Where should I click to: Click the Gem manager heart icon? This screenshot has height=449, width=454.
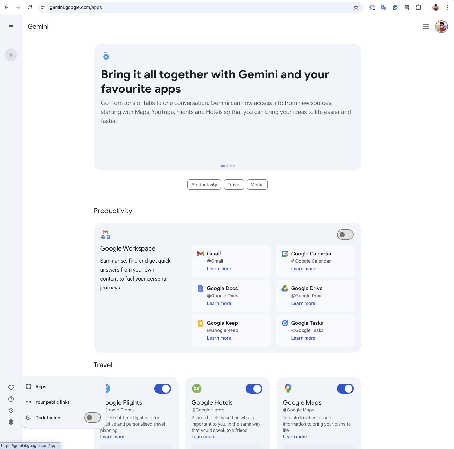tap(11, 387)
